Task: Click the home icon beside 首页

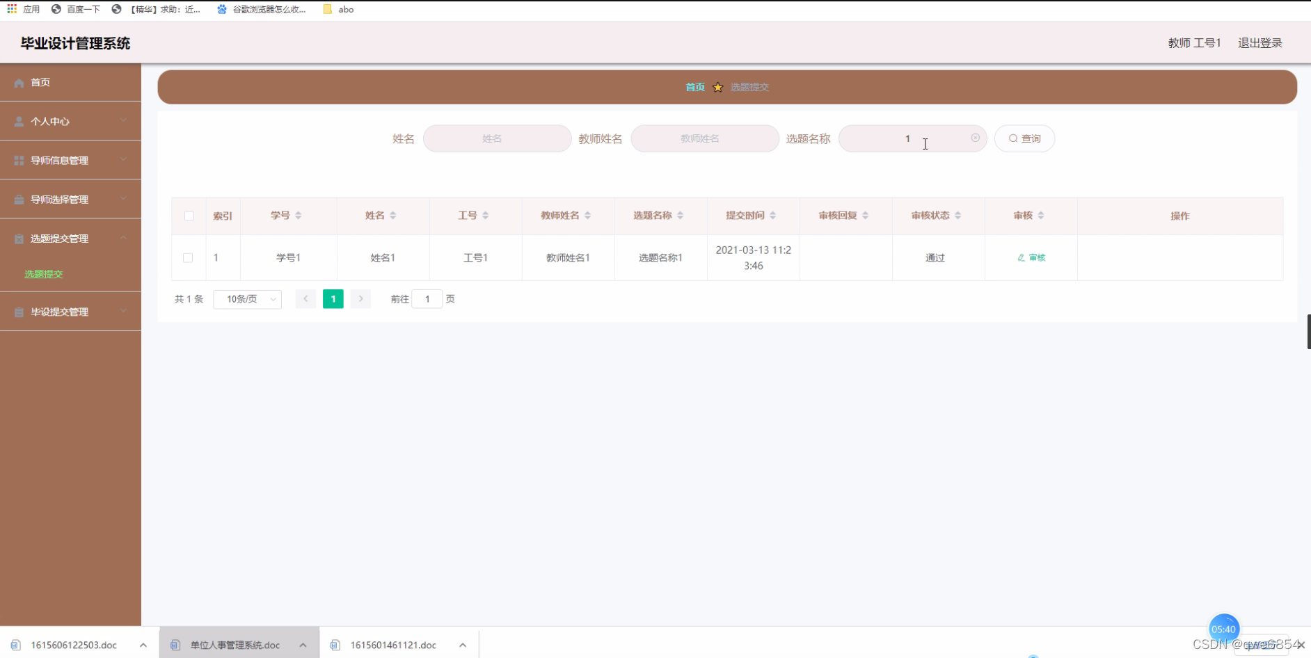Action: [19, 82]
